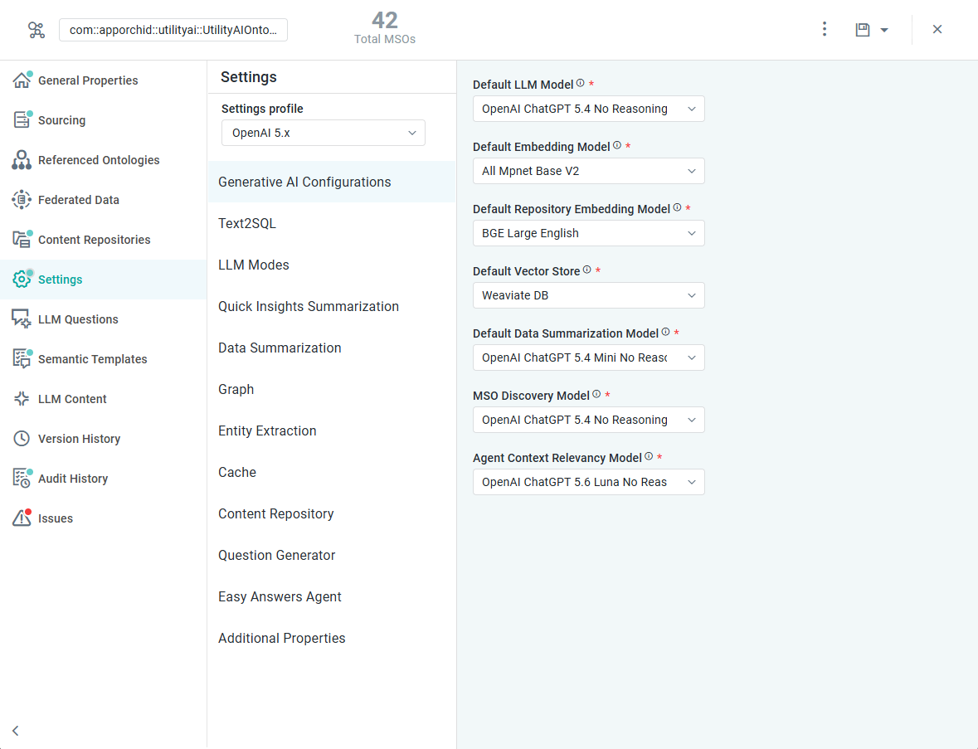Viewport: 978px width, 749px height.
Task: Click the General Properties home icon
Action: coord(22,80)
